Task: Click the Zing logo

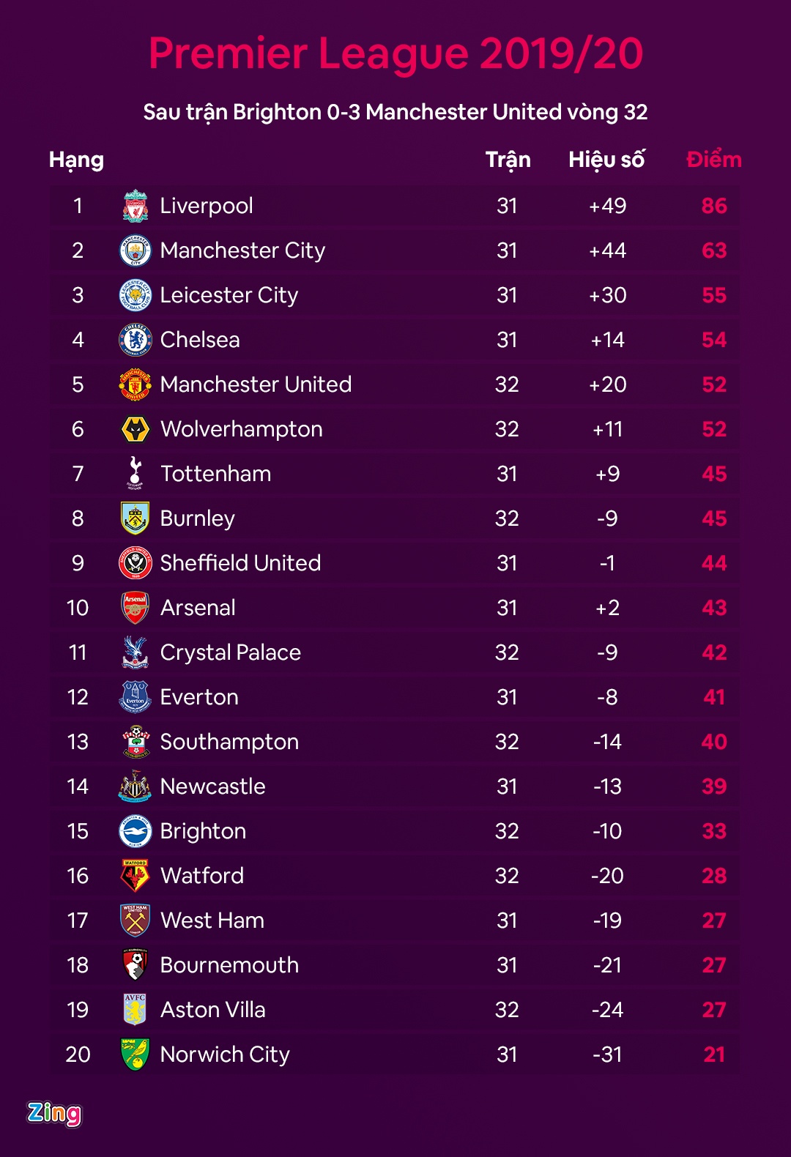Action: 54,1113
